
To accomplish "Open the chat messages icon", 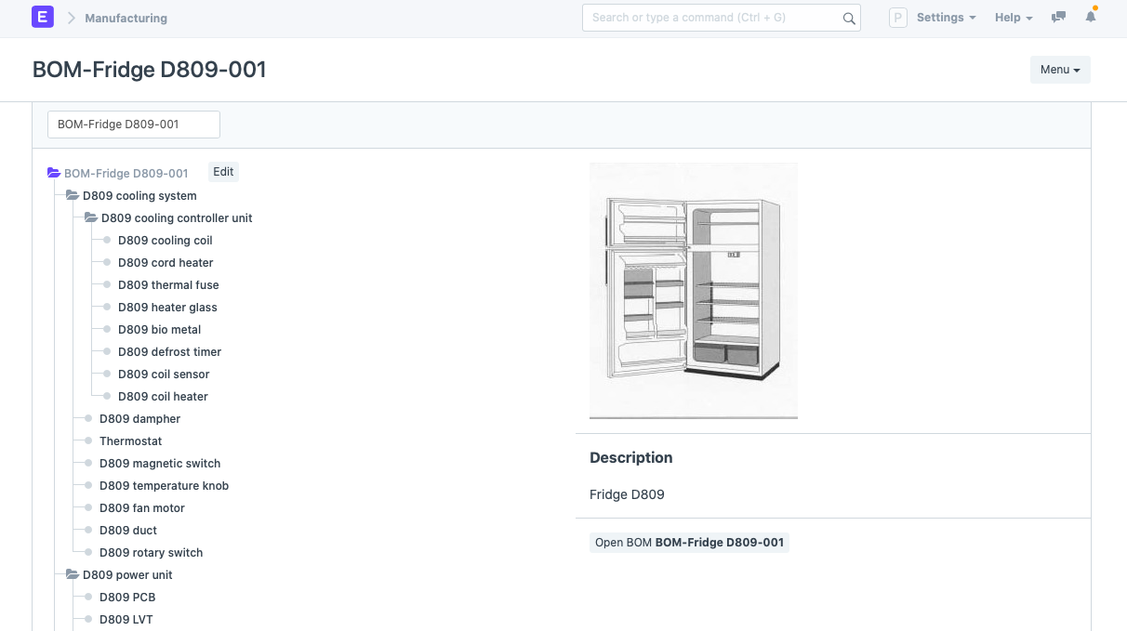I will (1058, 18).
